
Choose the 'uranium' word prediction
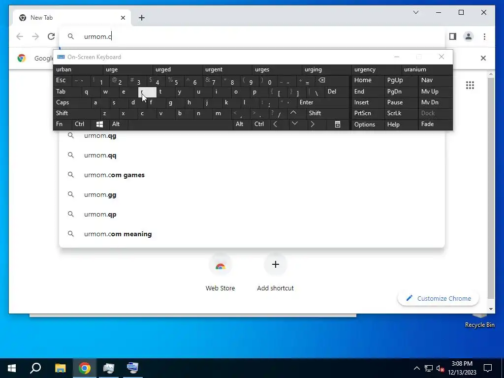click(x=427, y=69)
